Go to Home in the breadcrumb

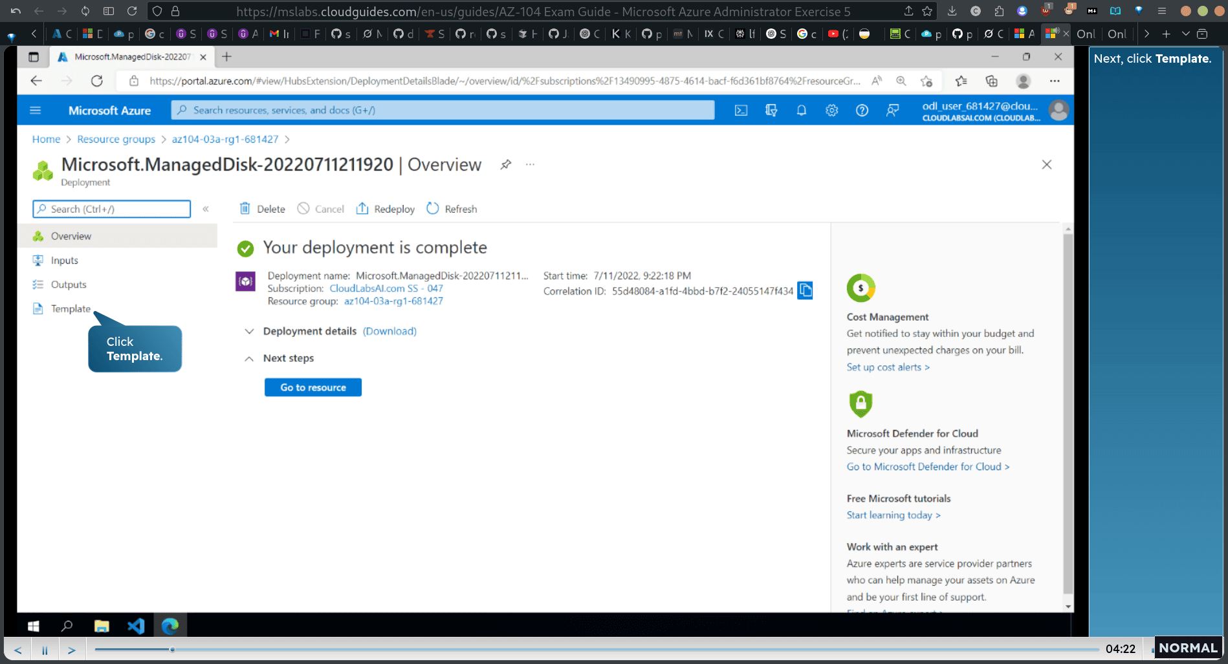pyautogui.click(x=46, y=139)
